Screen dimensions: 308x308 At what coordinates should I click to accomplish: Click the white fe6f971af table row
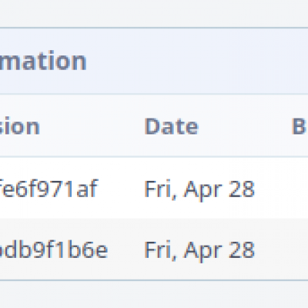click(x=154, y=188)
